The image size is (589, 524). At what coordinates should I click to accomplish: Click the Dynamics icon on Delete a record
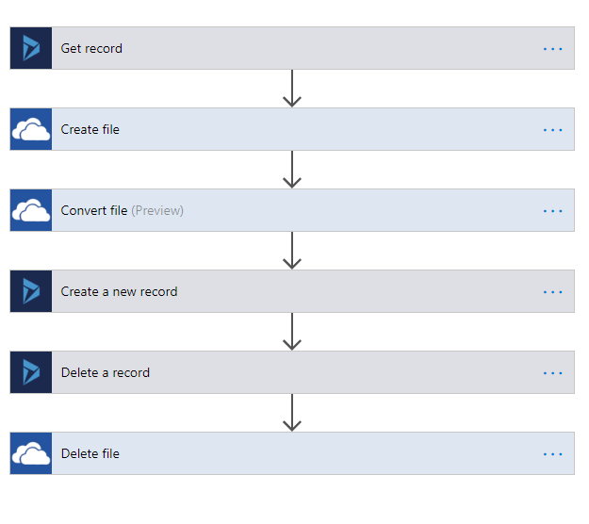click(x=31, y=372)
